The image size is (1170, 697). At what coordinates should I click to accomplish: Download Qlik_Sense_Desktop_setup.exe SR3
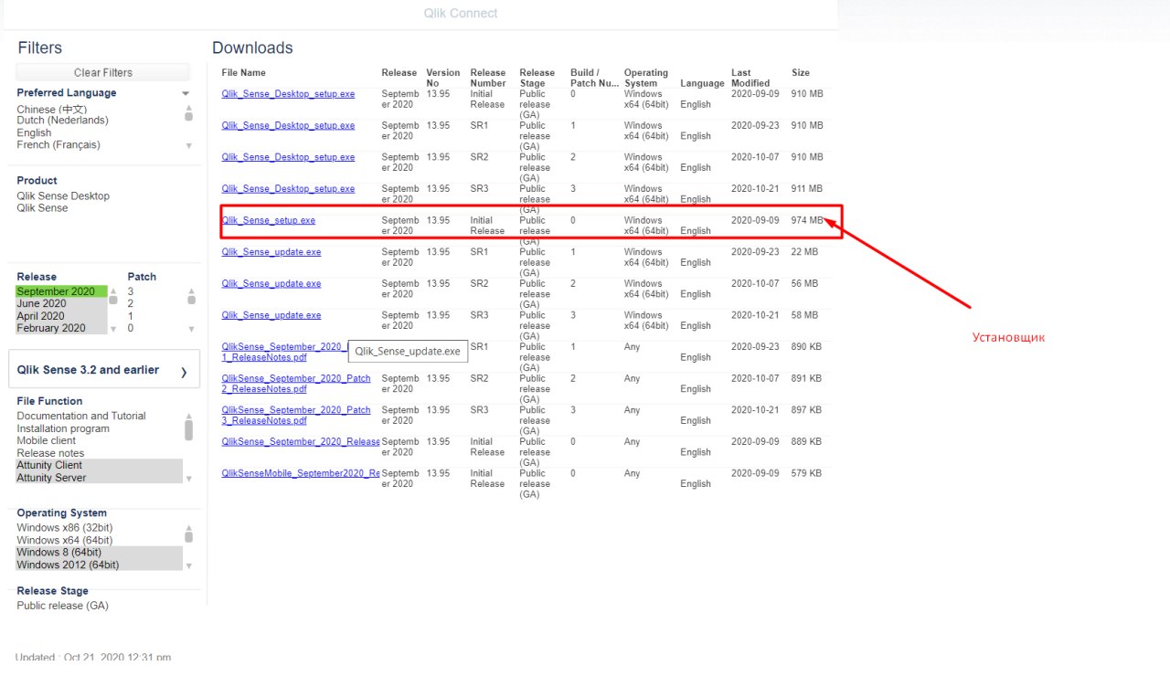pos(288,188)
